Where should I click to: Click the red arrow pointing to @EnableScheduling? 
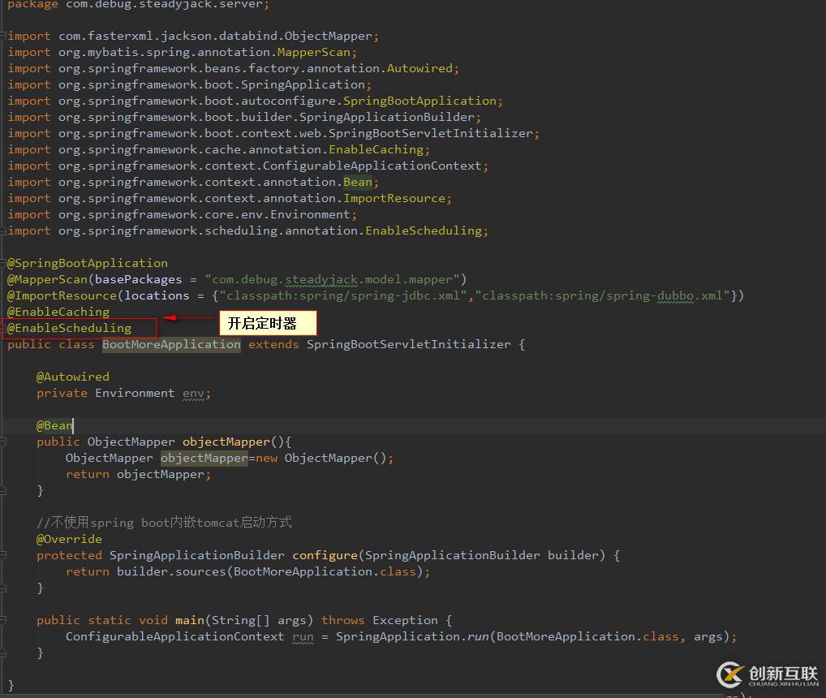click(188, 319)
